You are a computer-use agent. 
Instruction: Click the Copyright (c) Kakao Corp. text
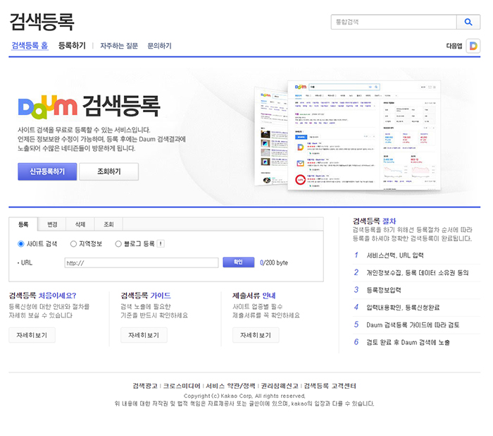244,396
